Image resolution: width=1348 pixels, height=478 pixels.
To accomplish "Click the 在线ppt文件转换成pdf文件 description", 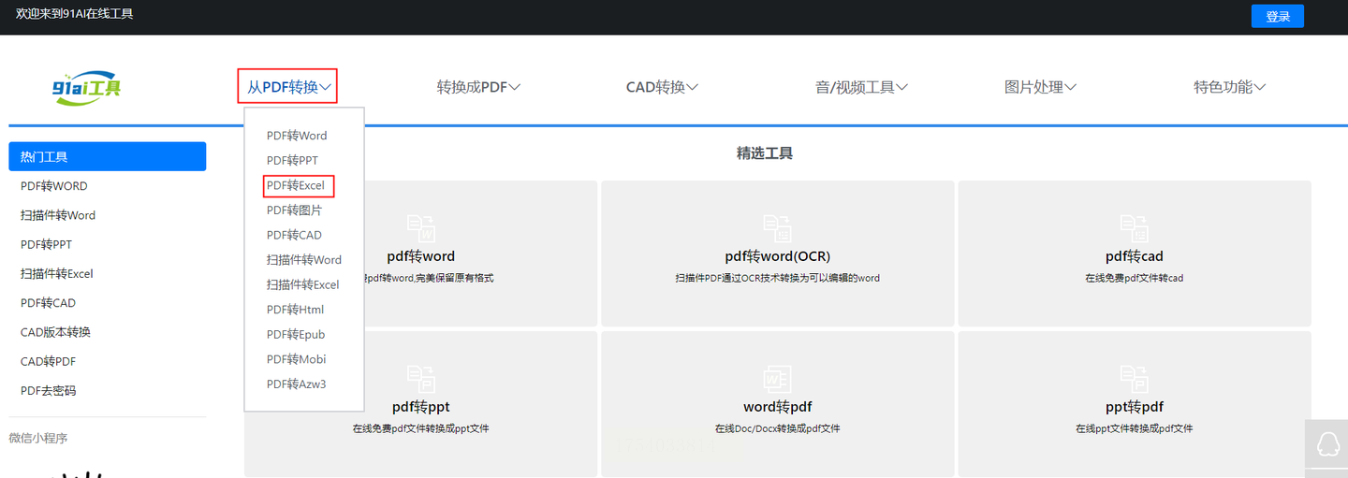I will coord(1134,428).
